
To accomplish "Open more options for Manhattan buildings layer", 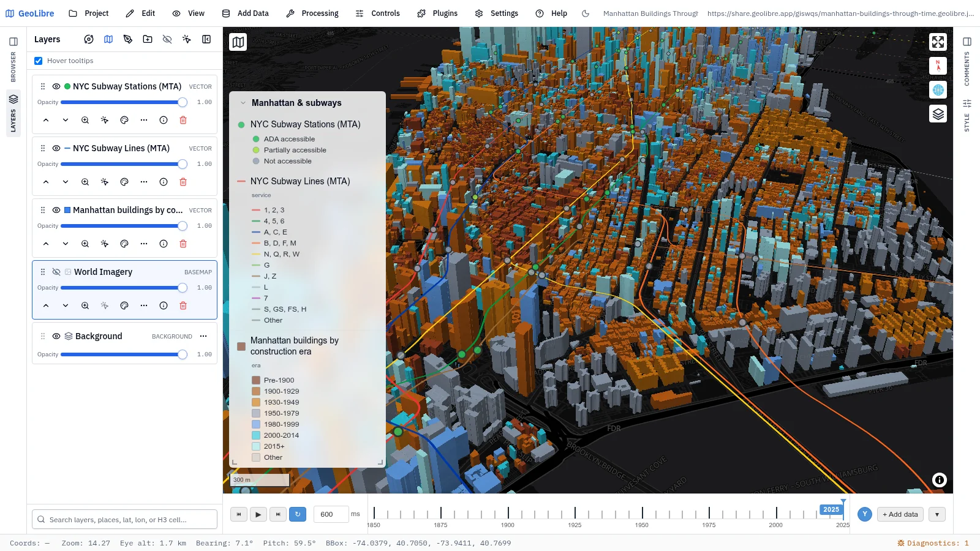I will 144,244.
